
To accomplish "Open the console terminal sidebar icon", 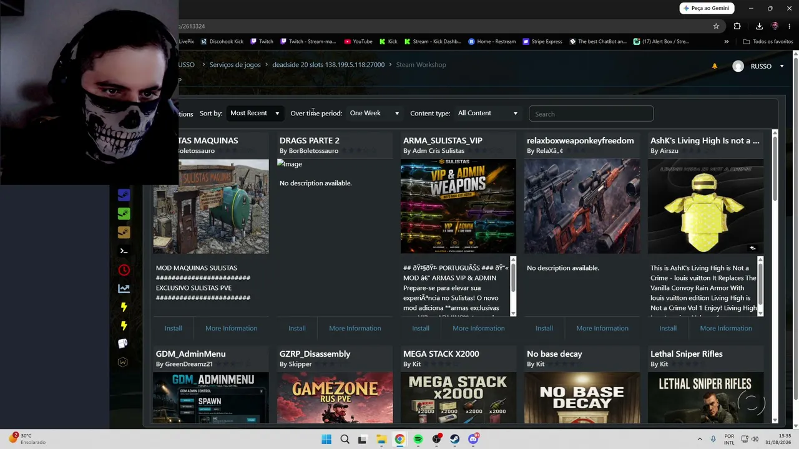I will pyautogui.click(x=124, y=251).
